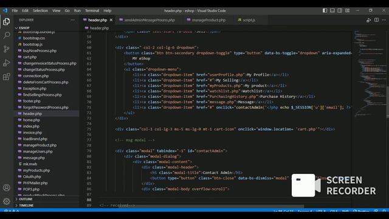
Task: Open message.php file
Action: (x=34, y=158)
